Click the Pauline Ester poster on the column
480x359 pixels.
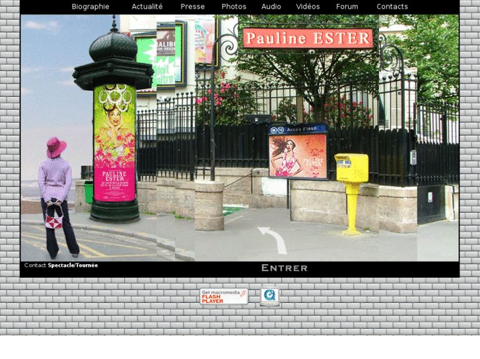[114, 143]
